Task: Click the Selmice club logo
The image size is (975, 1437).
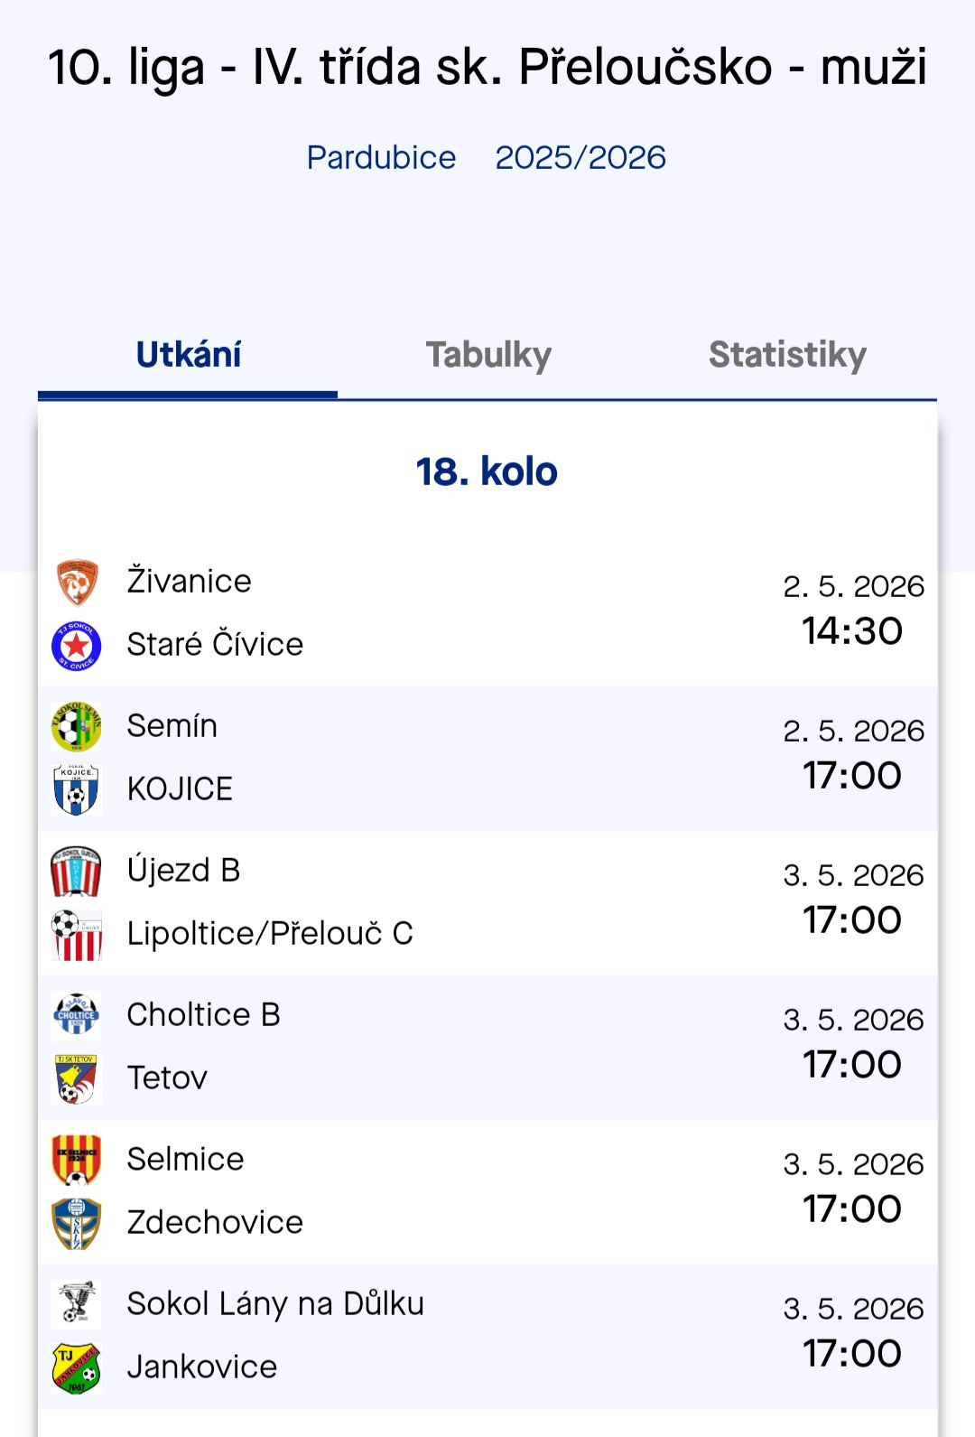Action: click(x=77, y=1161)
